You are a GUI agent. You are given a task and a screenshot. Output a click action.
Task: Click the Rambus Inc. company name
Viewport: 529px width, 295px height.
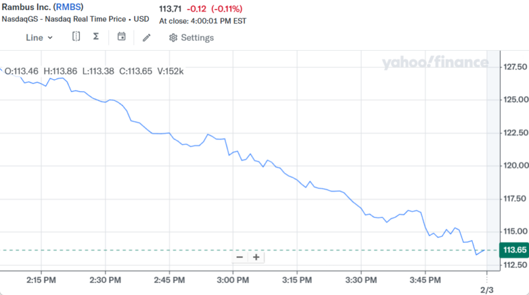pyautogui.click(x=25, y=9)
